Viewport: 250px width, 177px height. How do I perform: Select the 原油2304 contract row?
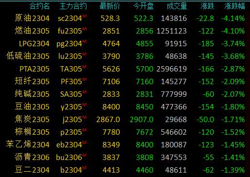tap(125, 18)
